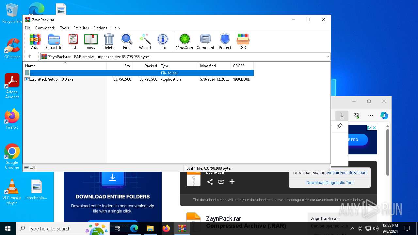Copy link icon under ZaynPack

[221, 182]
